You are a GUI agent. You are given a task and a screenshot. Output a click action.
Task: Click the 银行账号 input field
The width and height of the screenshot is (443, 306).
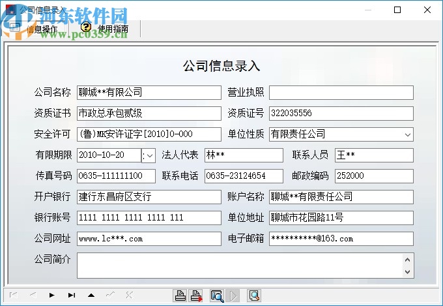click(x=149, y=218)
